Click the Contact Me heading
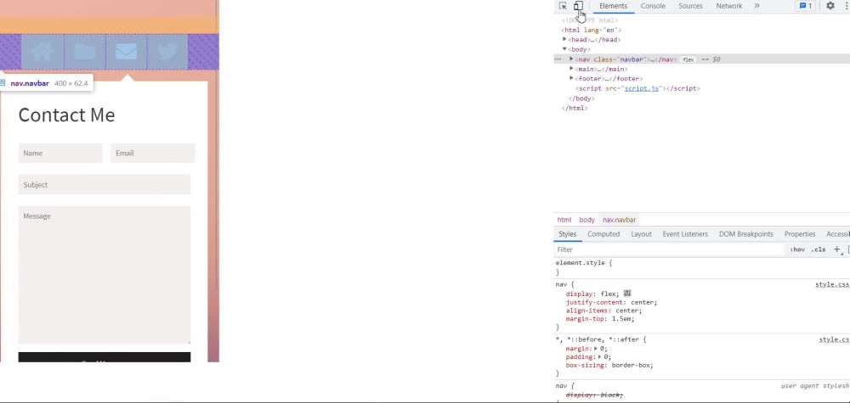Screen dimensions: 850x403 pos(66,115)
